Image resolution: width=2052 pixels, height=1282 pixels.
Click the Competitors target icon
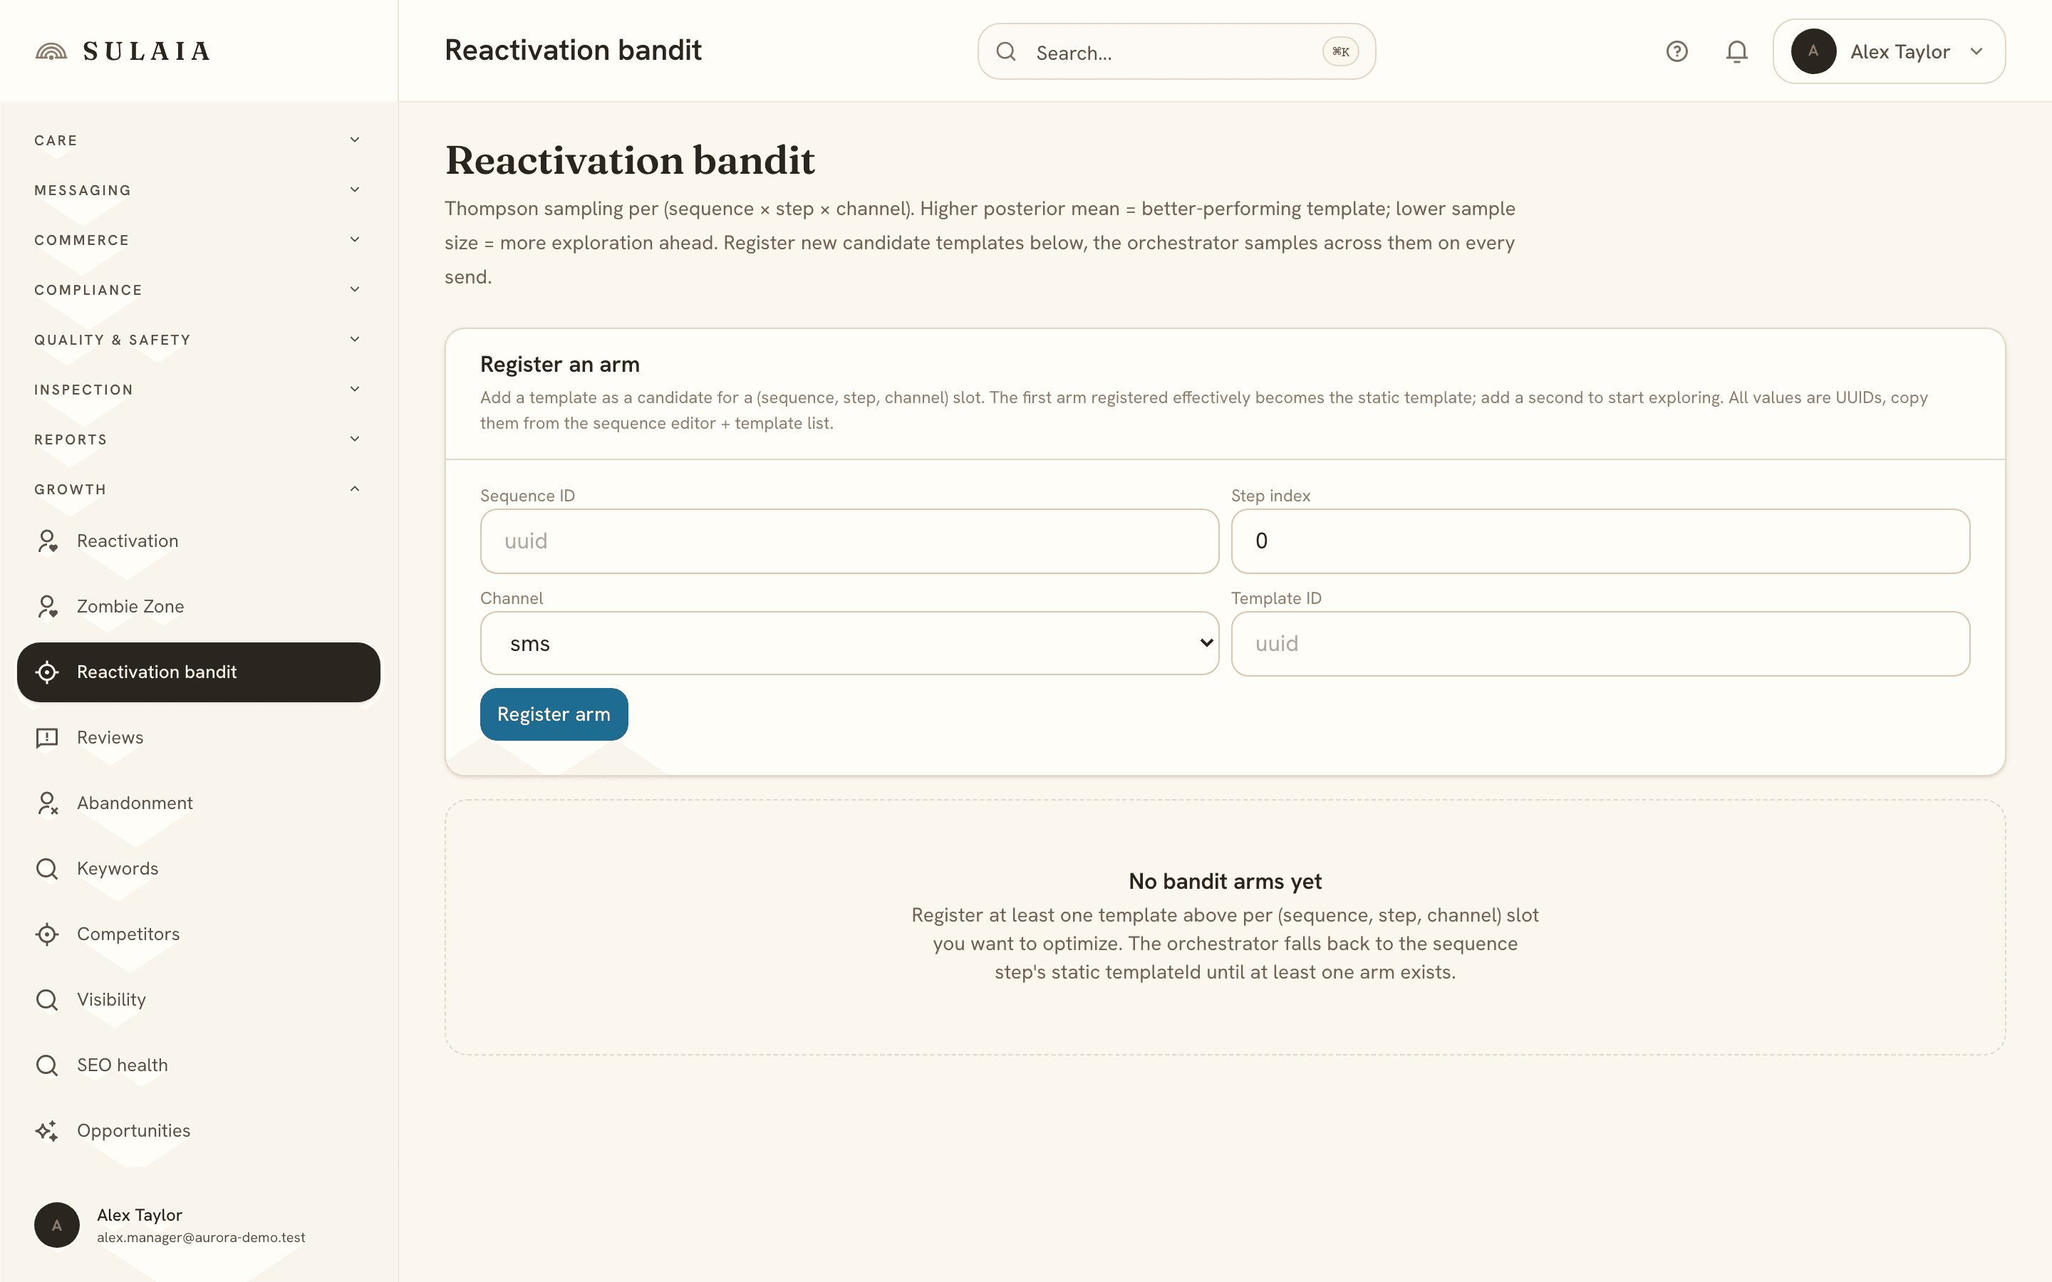[x=46, y=934]
